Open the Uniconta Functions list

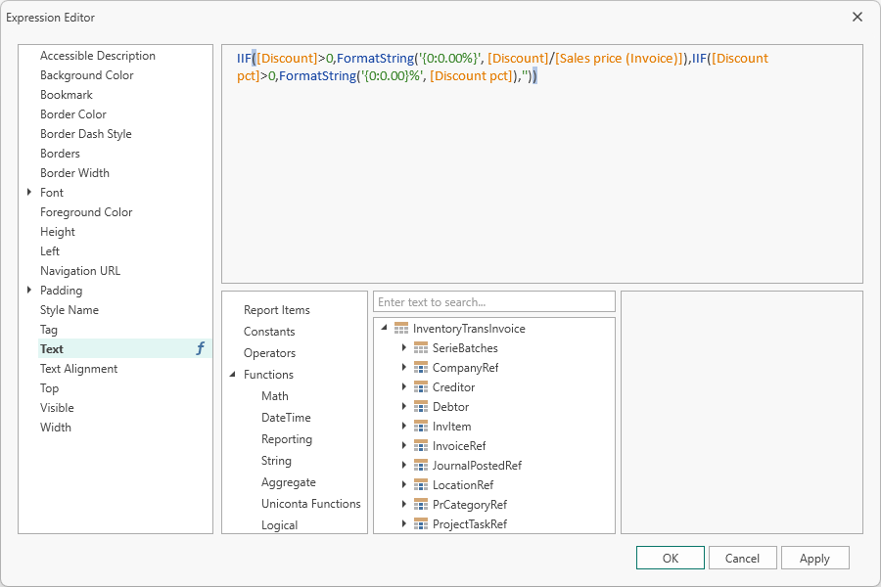click(x=310, y=503)
